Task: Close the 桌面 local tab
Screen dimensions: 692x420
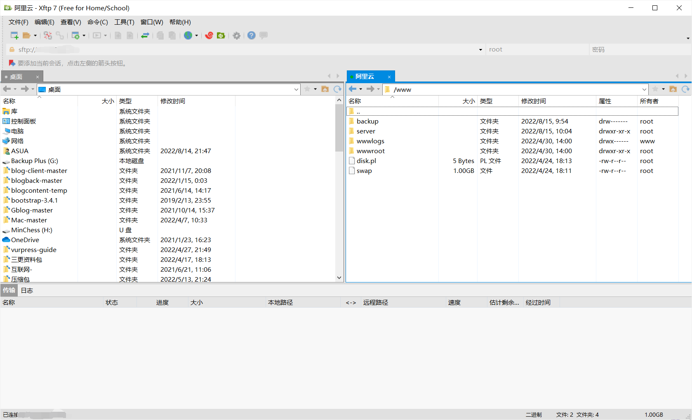Action: click(x=38, y=77)
